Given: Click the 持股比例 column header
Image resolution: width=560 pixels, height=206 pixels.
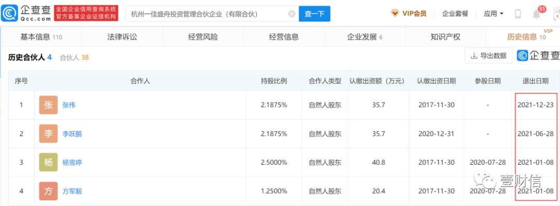Looking at the screenshot, I should coord(274,81).
